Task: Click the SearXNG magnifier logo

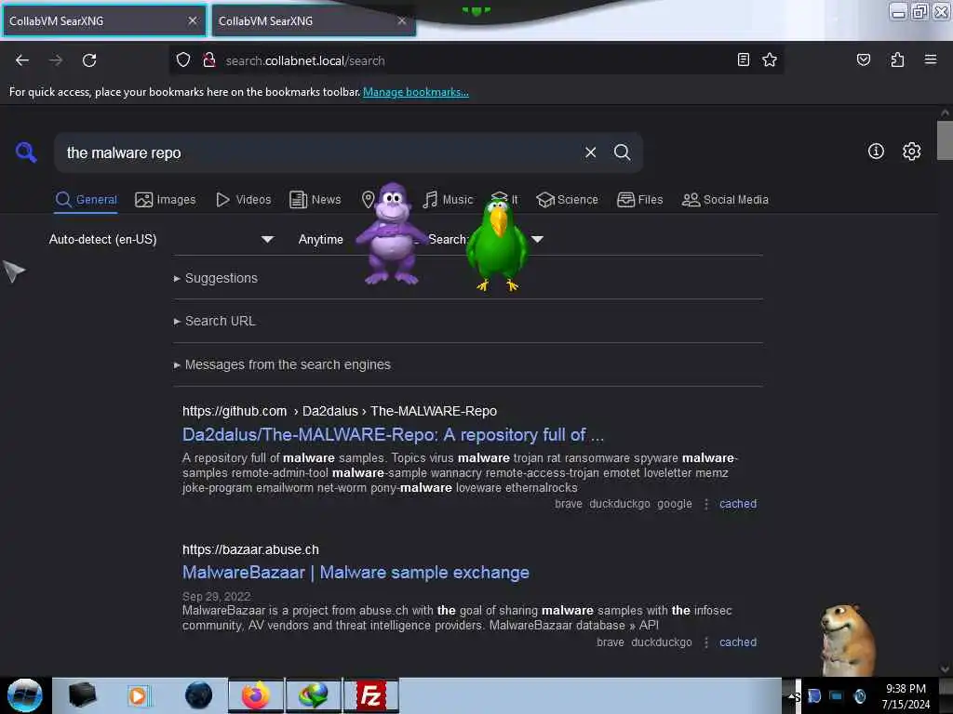Action: coord(26,152)
